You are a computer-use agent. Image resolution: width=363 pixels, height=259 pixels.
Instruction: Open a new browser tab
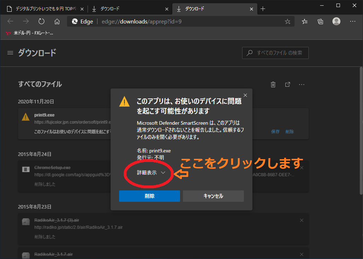pyautogui.click(x=263, y=9)
